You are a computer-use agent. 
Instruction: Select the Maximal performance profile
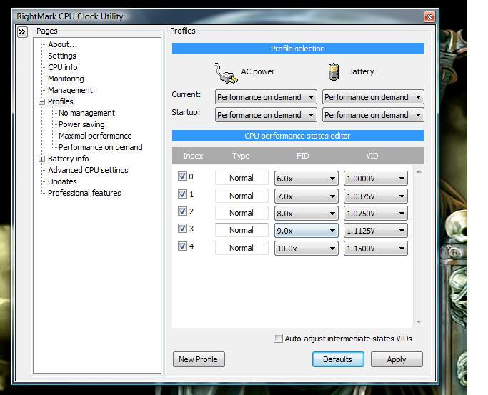(x=95, y=136)
